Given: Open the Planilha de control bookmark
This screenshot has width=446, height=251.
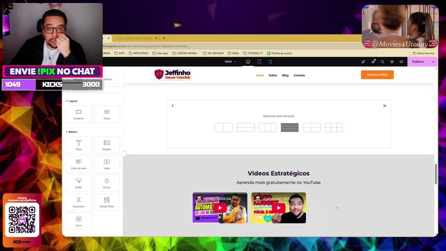Looking at the screenshot, I should coord(280,53).
